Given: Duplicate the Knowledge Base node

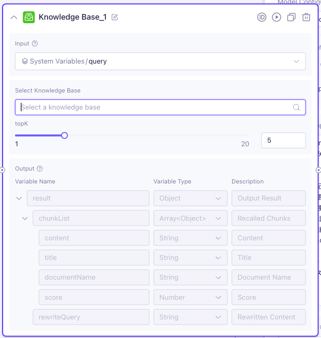Looking at the screenshot, I should [292, 17].
